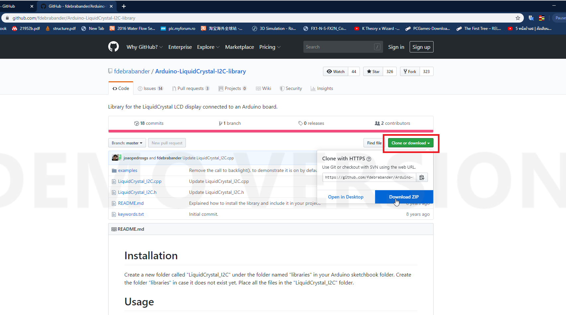Viewport: 566px width, 315px height.
Task: View the 326 stargazers count
Action: pos(390,71)
